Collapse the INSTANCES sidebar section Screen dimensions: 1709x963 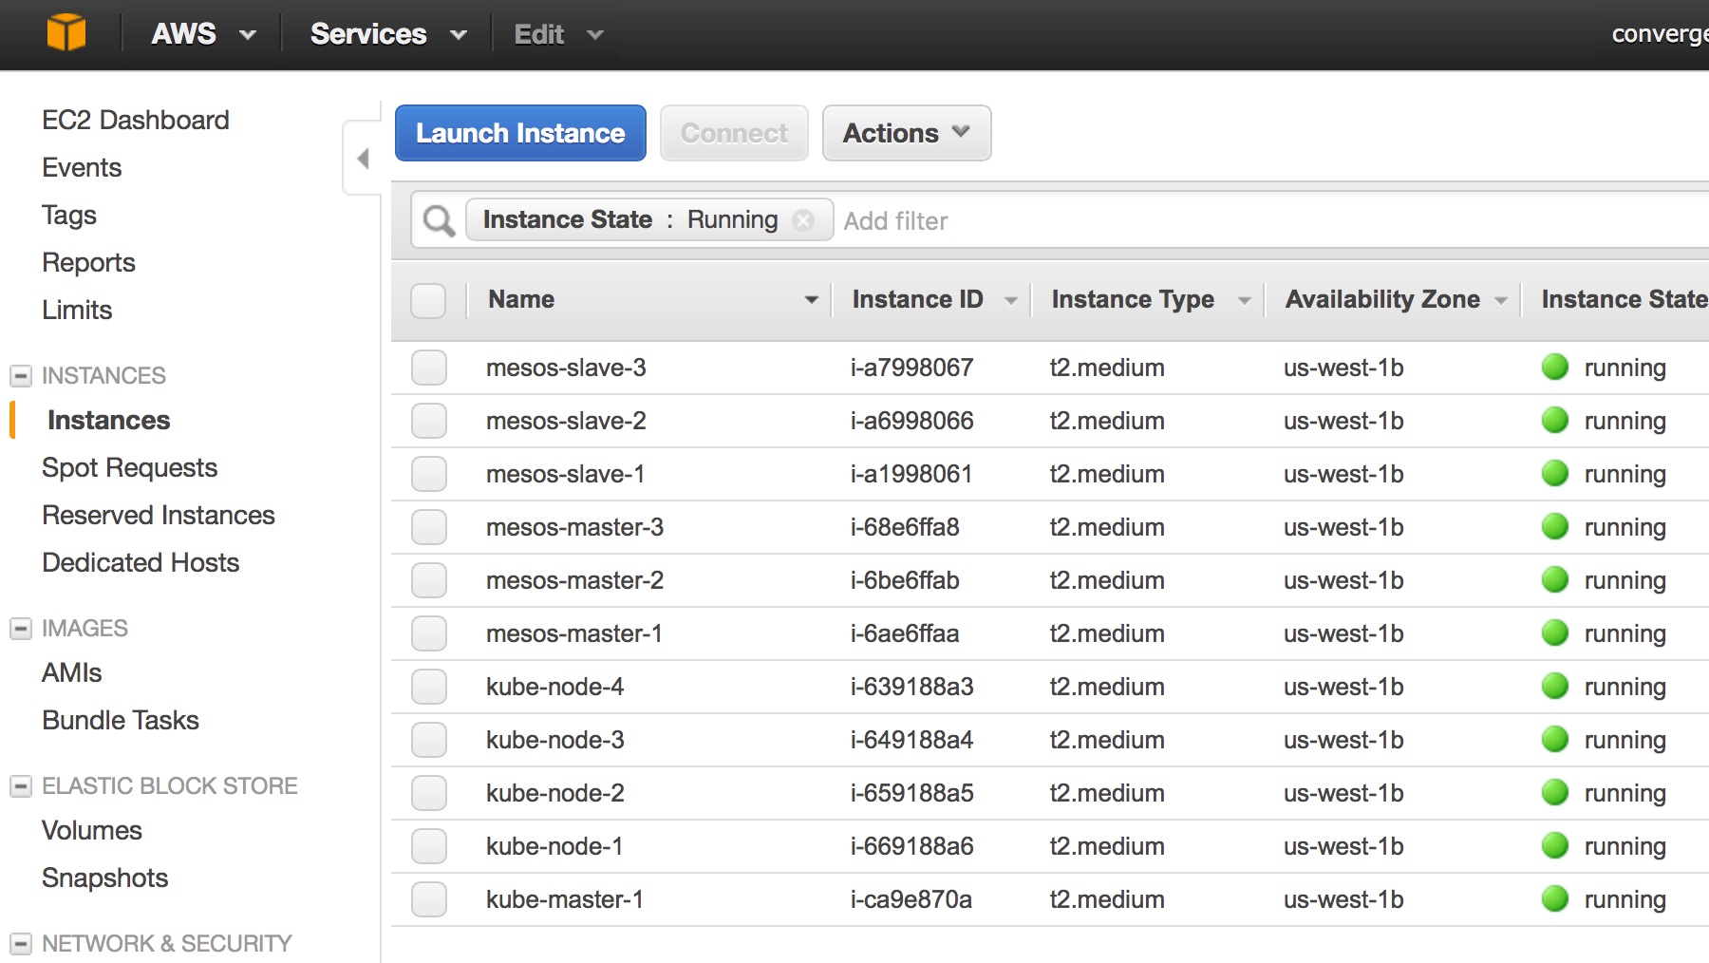21,376
